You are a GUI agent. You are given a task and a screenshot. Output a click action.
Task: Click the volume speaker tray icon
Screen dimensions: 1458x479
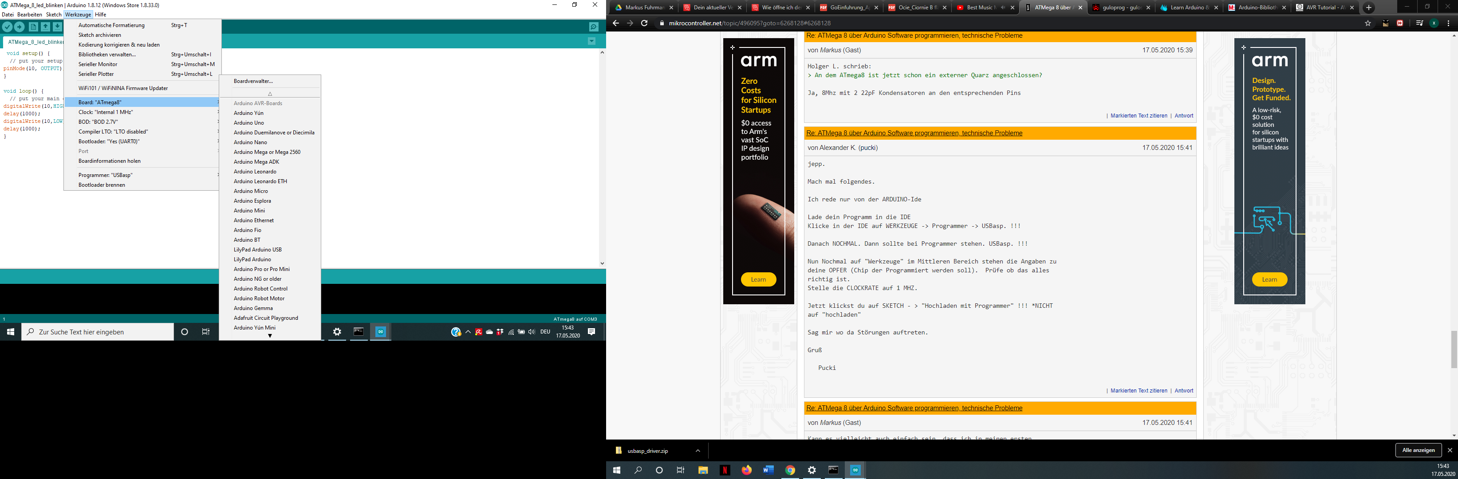(532, 332)
